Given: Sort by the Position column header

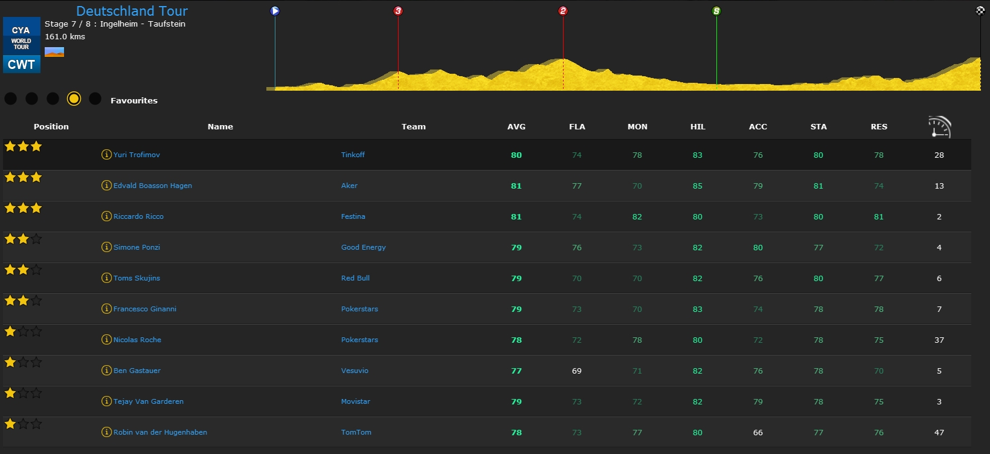Looking at the screenshot, I should pyautogui.click(x=51, y=126).
